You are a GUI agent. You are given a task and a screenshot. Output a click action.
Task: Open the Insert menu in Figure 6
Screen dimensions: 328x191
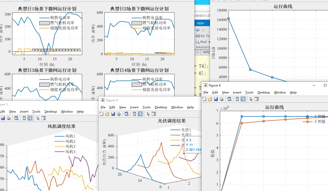(237, 92)
